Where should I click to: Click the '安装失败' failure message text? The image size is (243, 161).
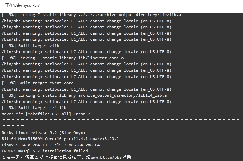pos(11,157)
